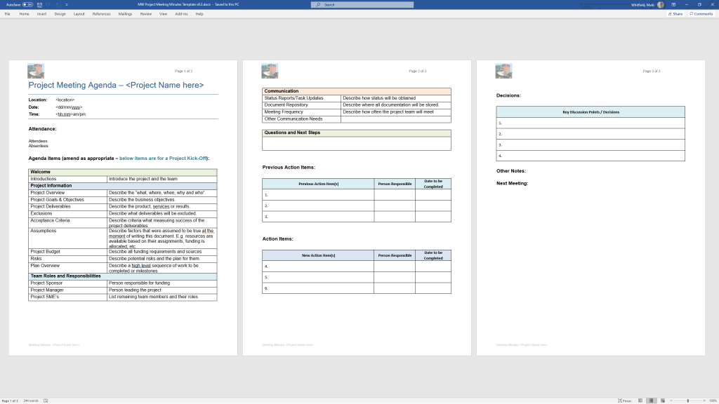This screenshot has height=404, width=719.
Task: Click the Share button
Action: (675, 13)
